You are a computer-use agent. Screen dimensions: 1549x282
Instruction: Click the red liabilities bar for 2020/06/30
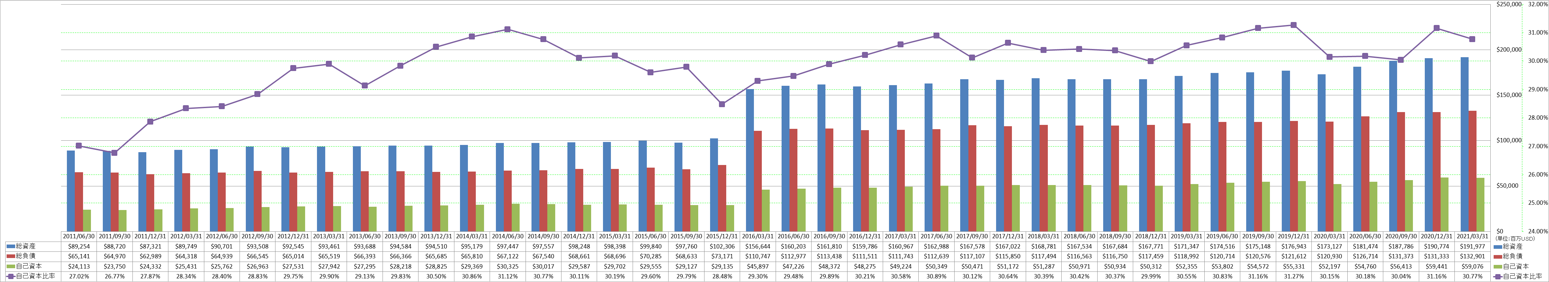click(x=1365, y=174)
